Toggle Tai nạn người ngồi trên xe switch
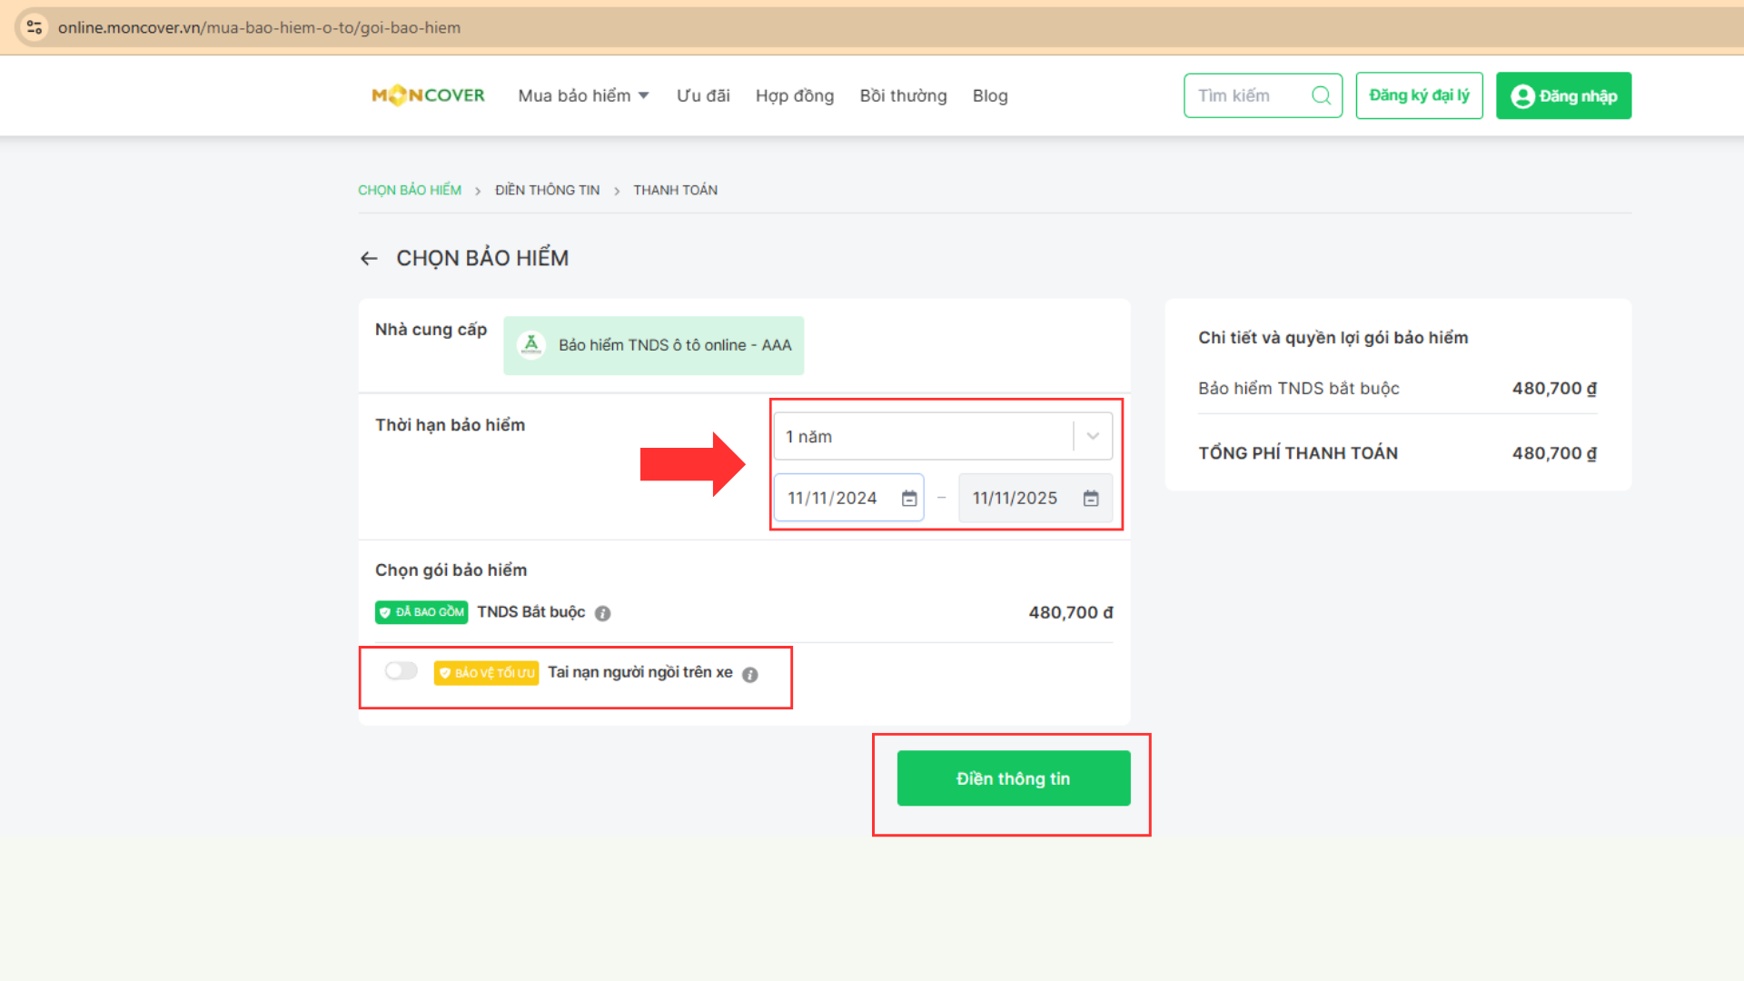The width and height of the screenshot is (1744, 981). 401,671
